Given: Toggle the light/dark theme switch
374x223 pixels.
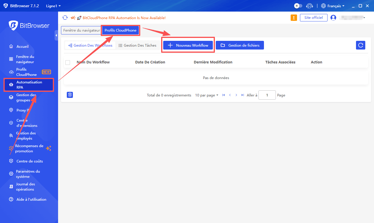Looking at the screenshot, I should pos(298,6).
